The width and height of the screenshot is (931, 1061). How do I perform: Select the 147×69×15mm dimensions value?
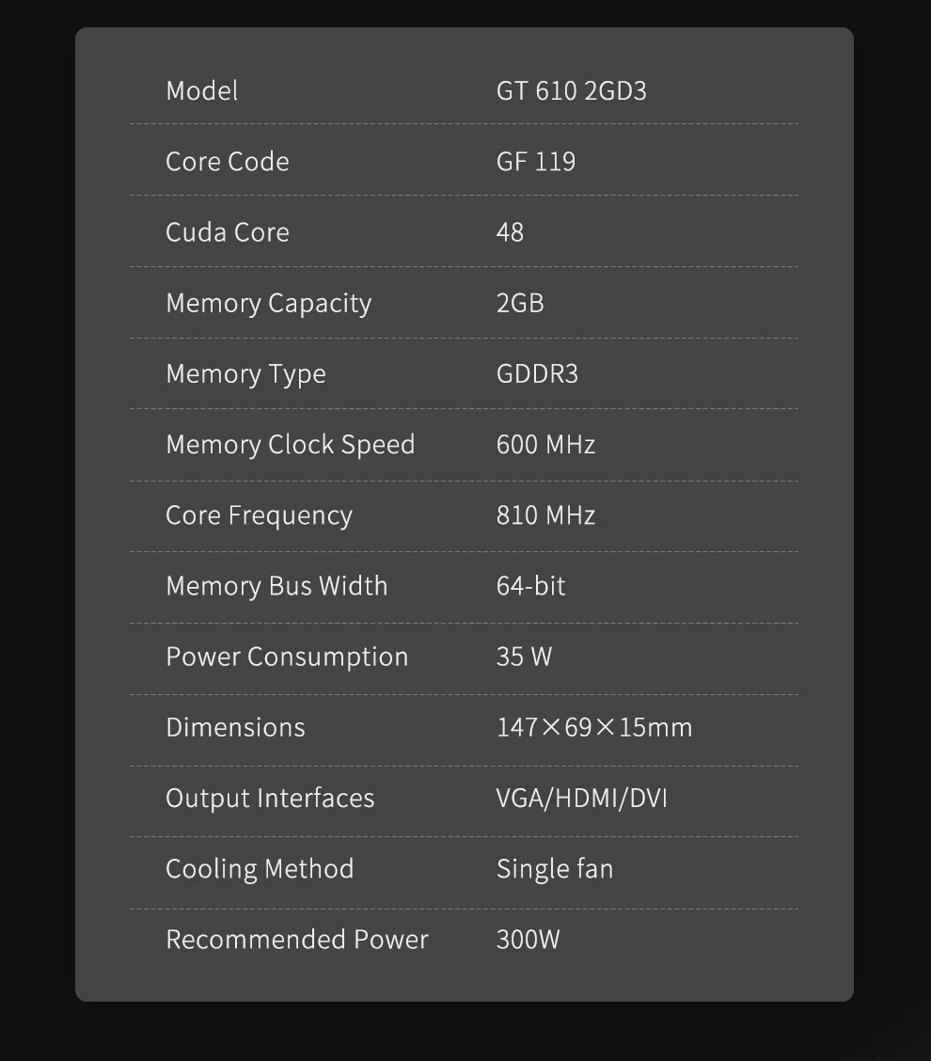coord(593,727)
